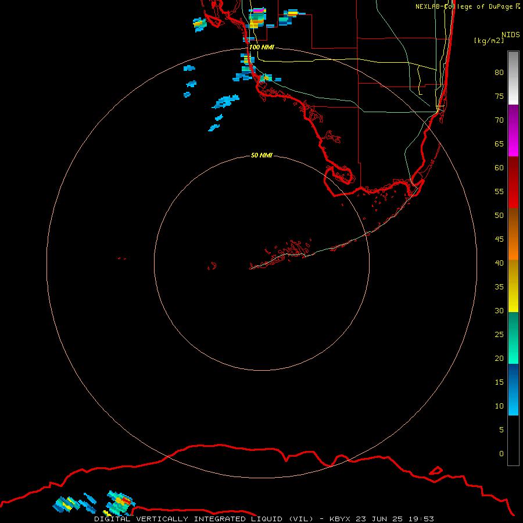Select the 0 value on the scale
Screen dimensions: 523x523
pyautogui.click(x=501, y=454)
